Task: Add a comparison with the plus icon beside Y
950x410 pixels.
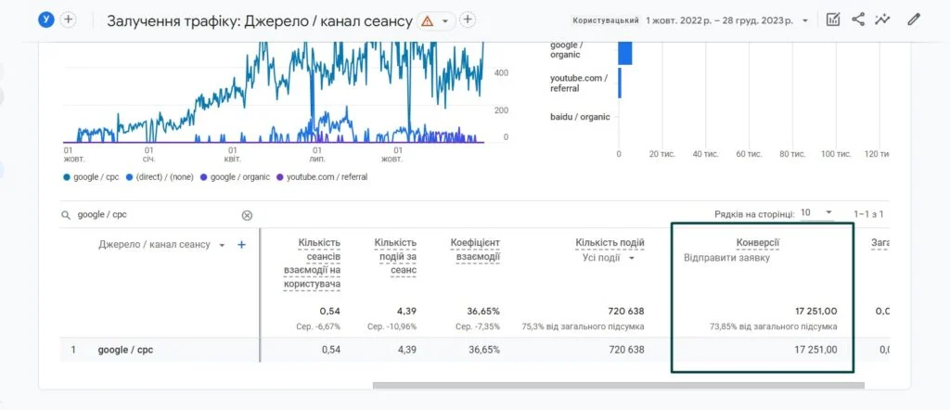Action: [69, 19]
